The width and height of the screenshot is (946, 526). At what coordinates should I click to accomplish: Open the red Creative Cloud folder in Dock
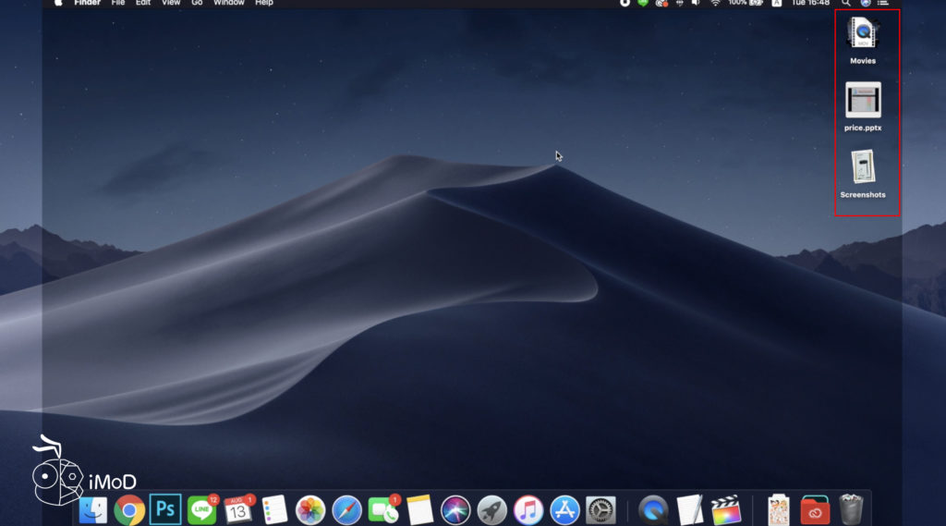click(815, 511)
